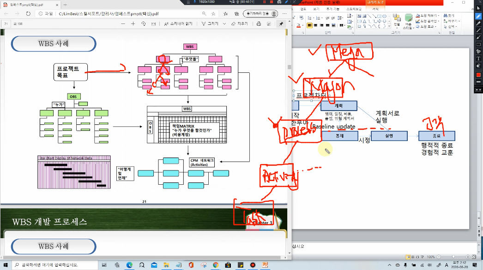Expand the numbered list dropdown in PowerPoint

pos(322,18)
